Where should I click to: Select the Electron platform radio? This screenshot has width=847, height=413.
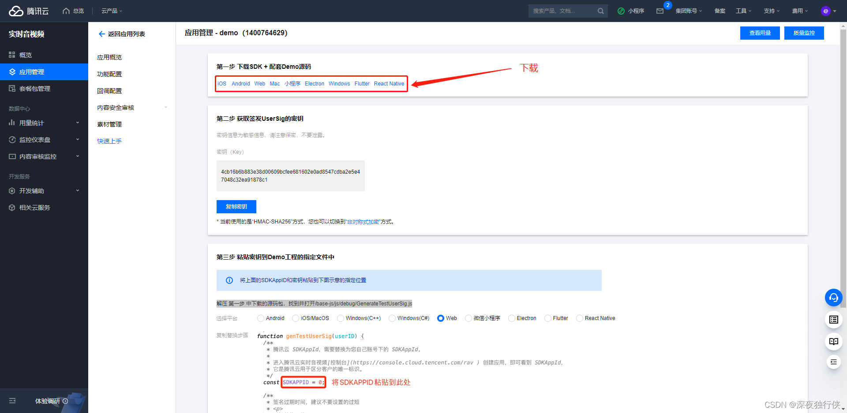pyautogui.click(x=512, y=318)
